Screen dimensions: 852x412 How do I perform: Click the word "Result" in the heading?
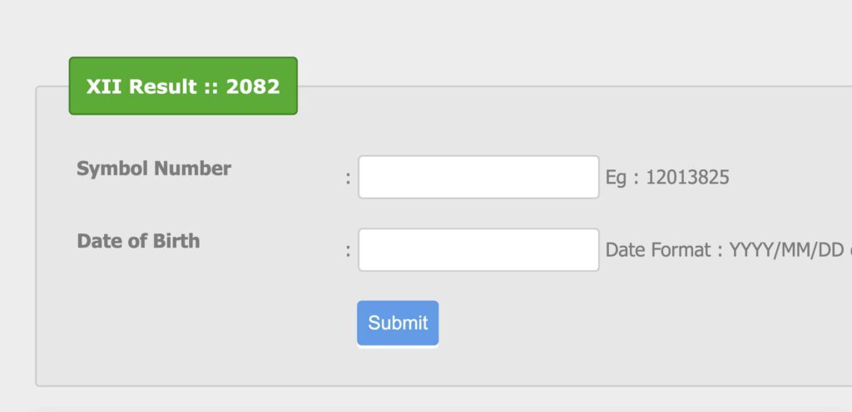(163, 86)
